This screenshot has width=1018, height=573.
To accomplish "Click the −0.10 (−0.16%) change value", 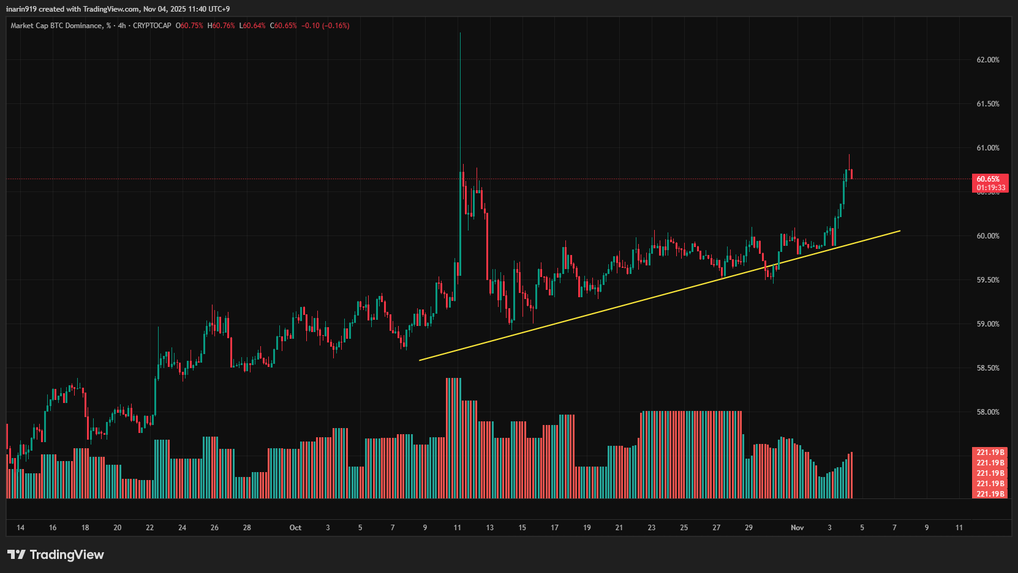I will [325, 26].
